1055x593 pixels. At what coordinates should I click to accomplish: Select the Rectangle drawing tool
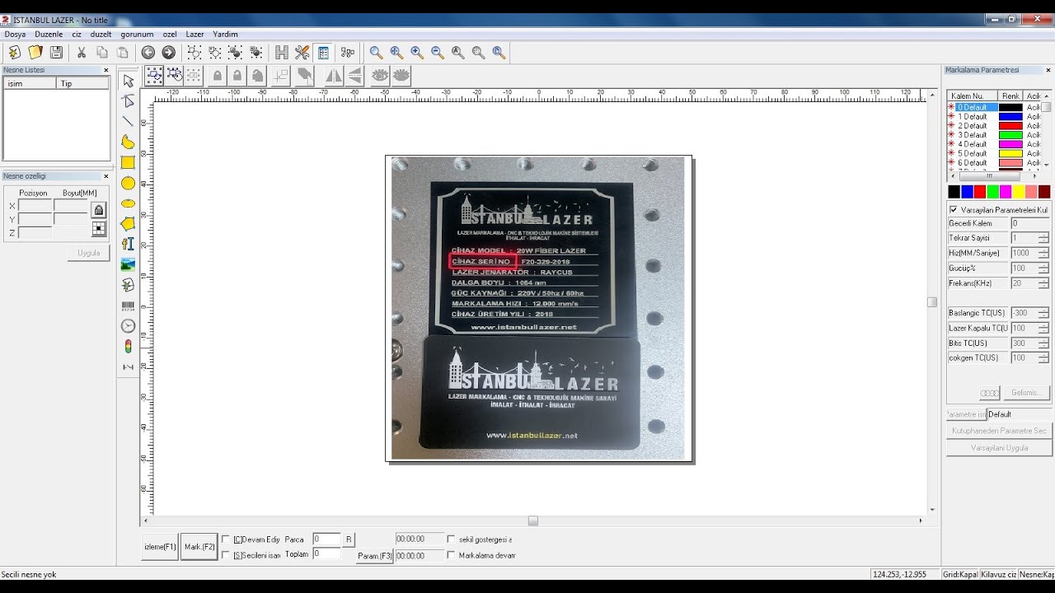click(128, 163)
